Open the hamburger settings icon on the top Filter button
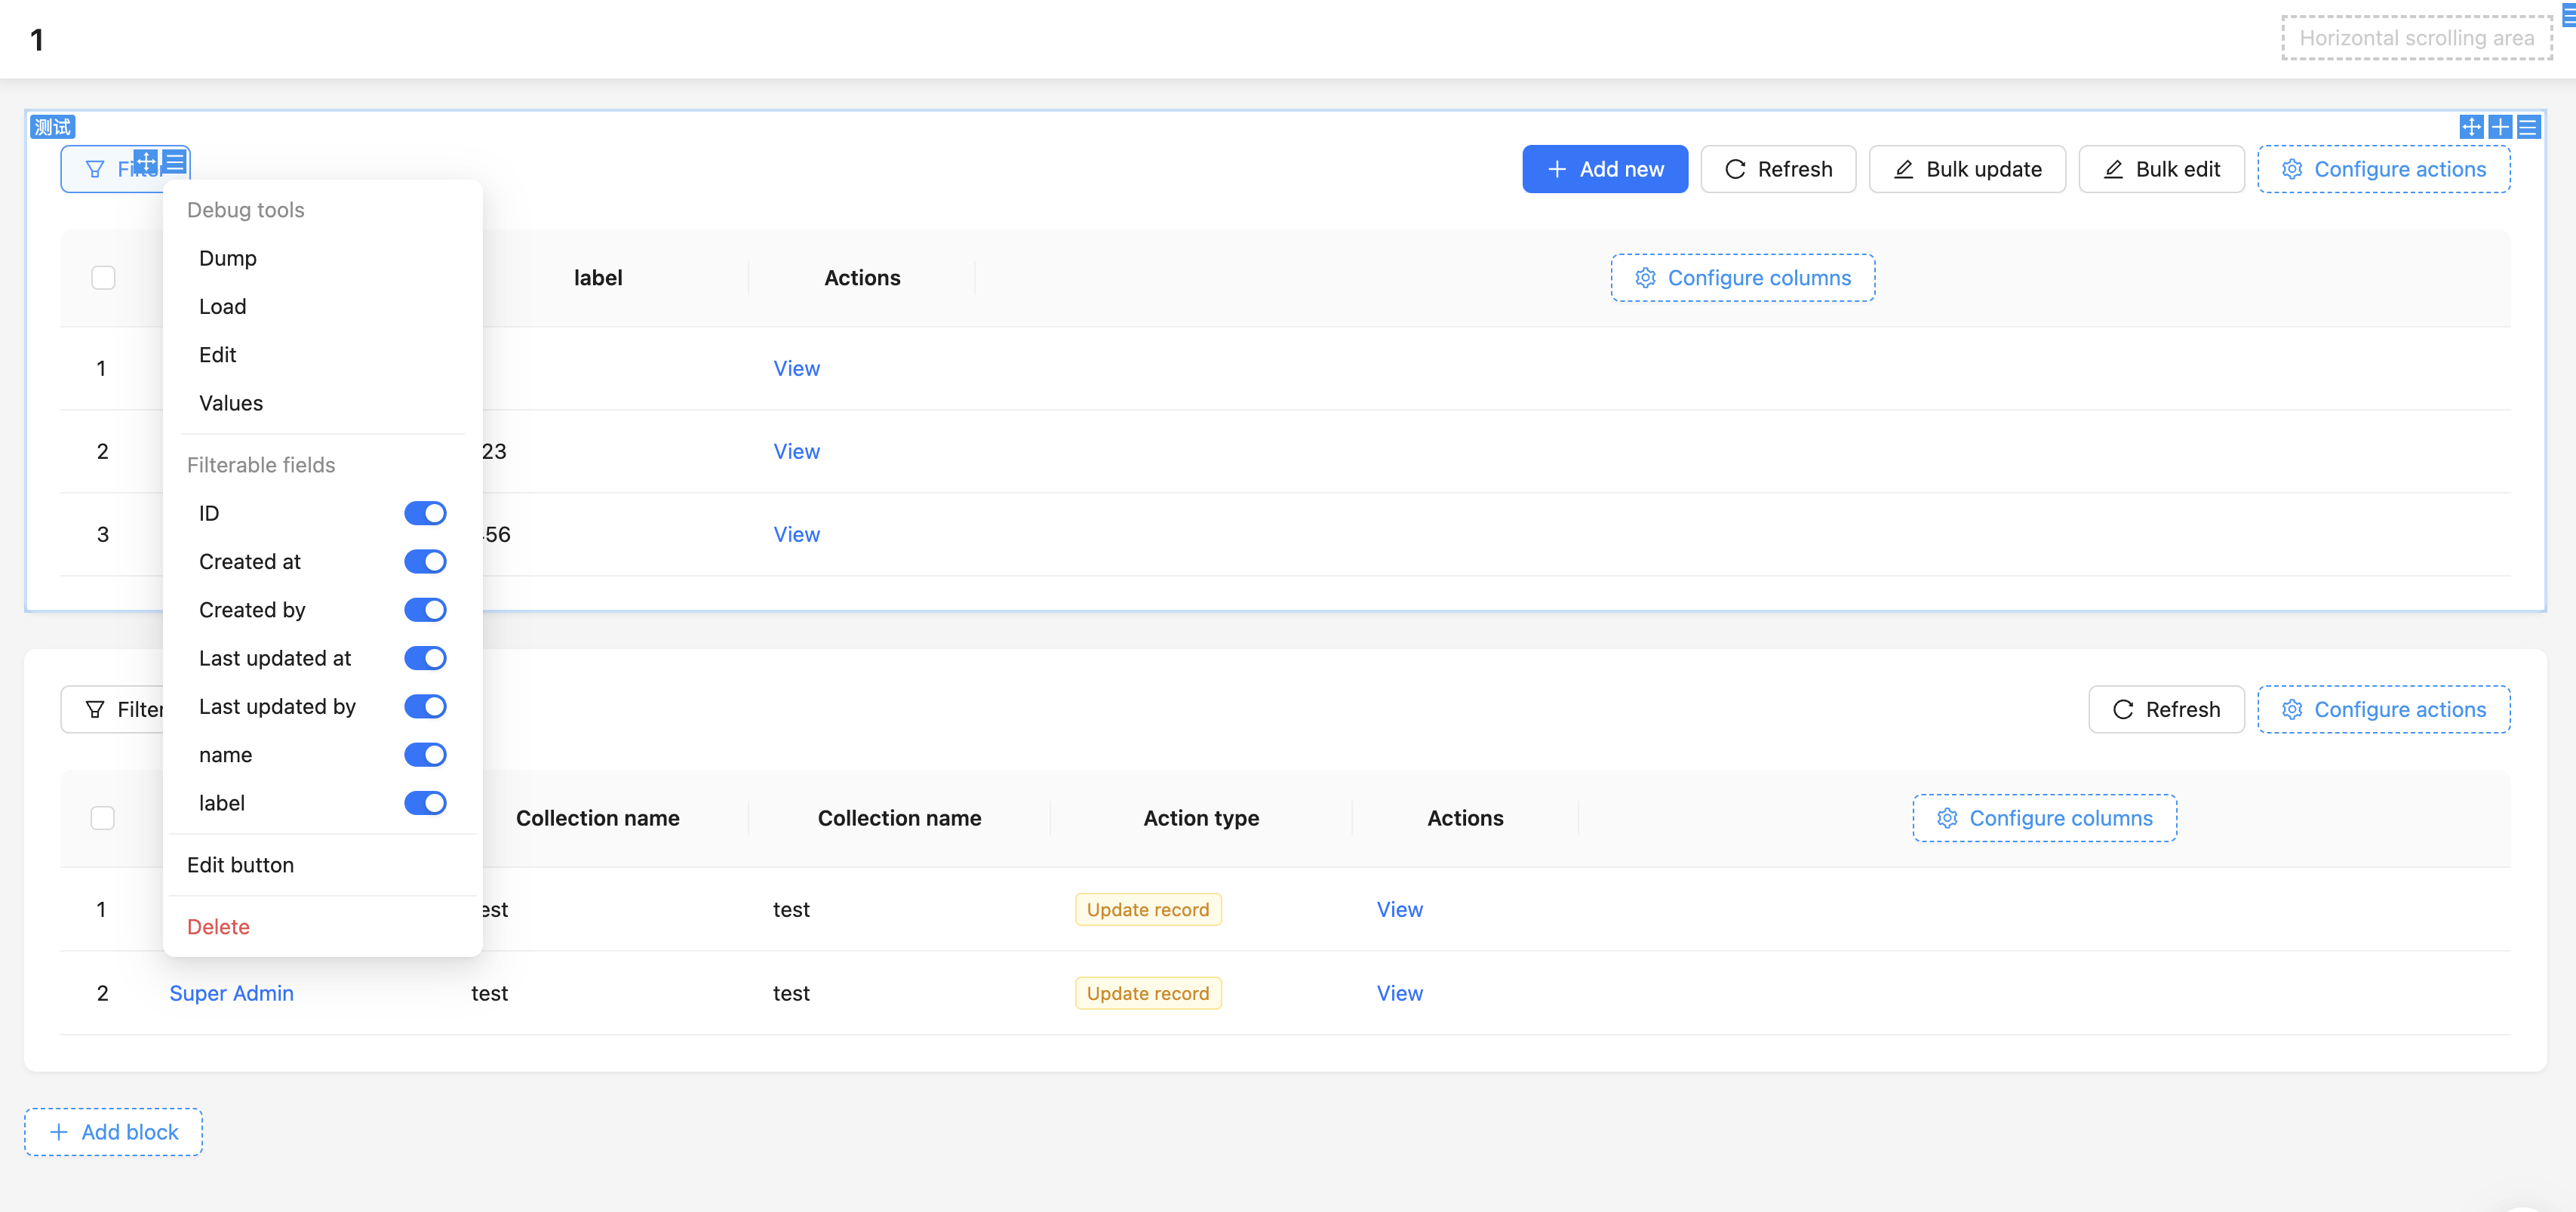The height and width of the screenshot is (1212, 2576). coord(175,161)
